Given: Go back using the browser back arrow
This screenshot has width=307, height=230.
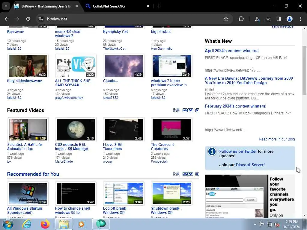Looking at the screenshot, I should (7, 19).
